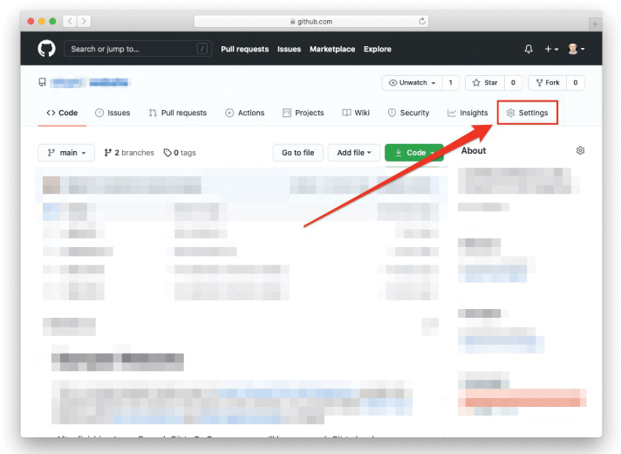Click the GitHub Octocat logo
621x454 pixels.
tap(46, 49)
